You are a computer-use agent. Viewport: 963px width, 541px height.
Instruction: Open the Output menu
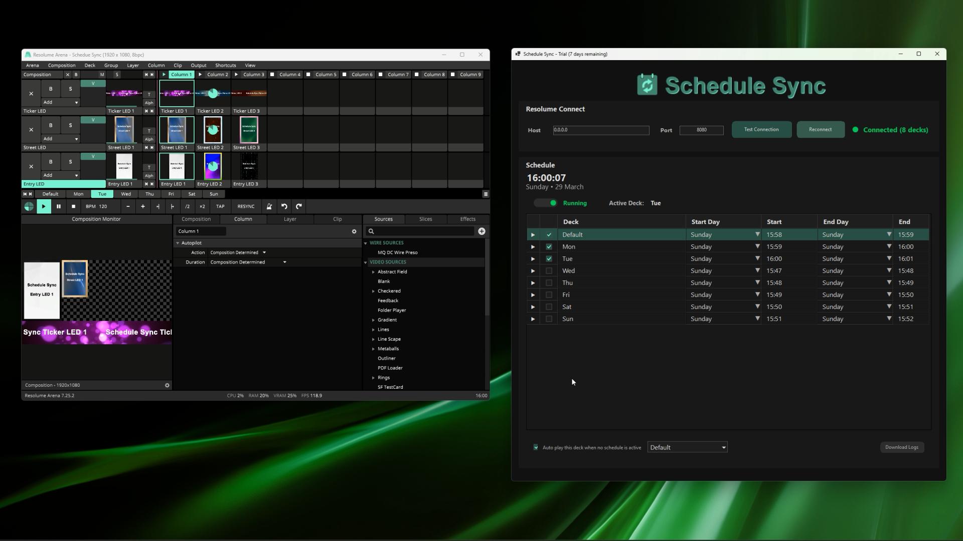pyautogui.click(x=198, y=65)
